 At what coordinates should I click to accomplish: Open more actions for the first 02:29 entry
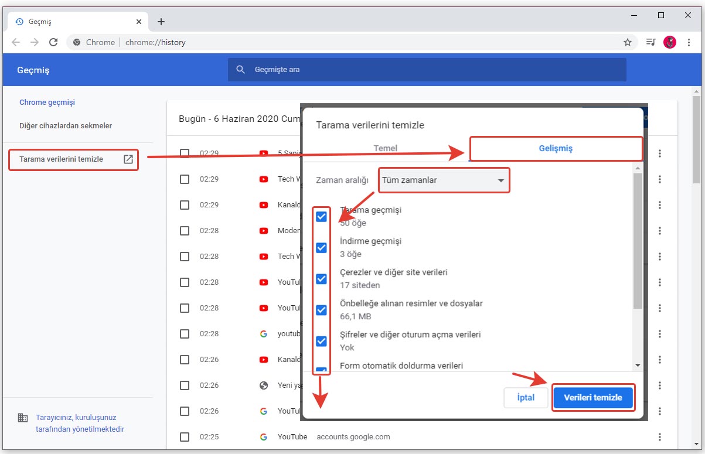660,153
